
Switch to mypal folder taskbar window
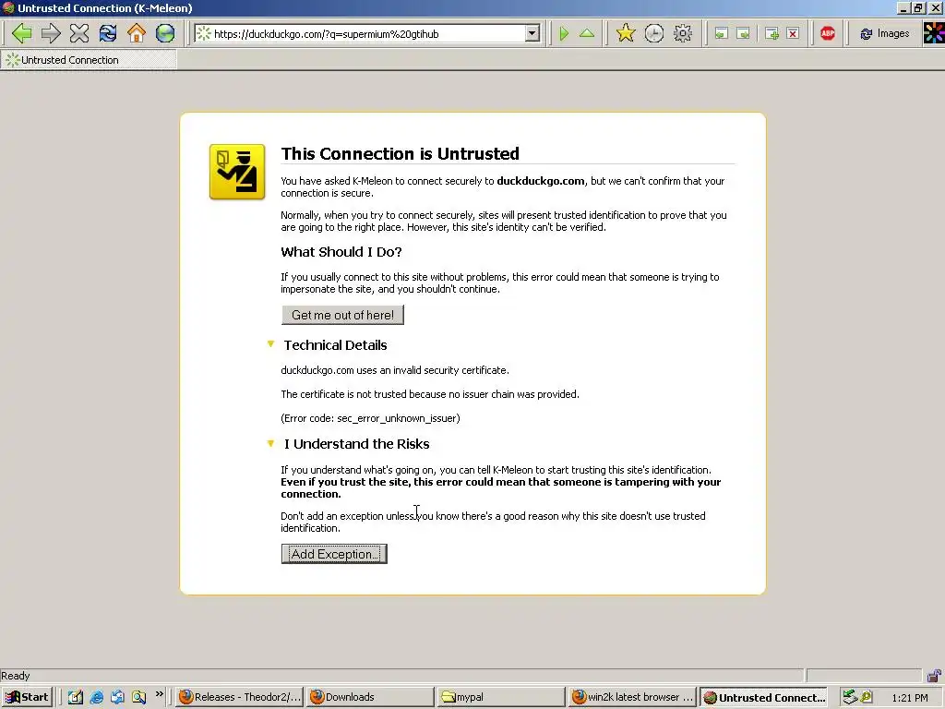pos(500,697)
